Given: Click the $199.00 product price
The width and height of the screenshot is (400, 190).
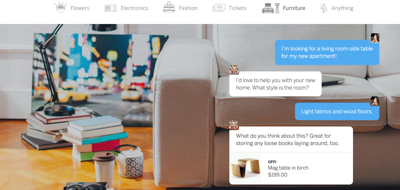Looking at the screenshot, I should (x=278, y=175).
